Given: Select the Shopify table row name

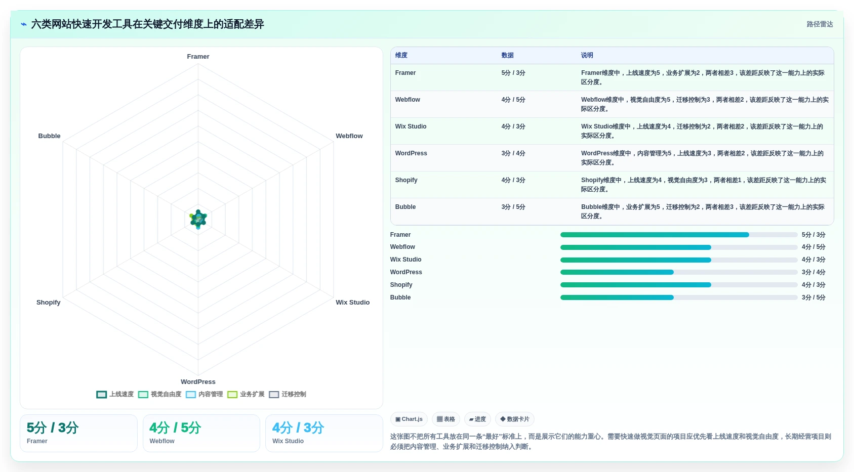Looking at the screenshot, I should [406, 180].
